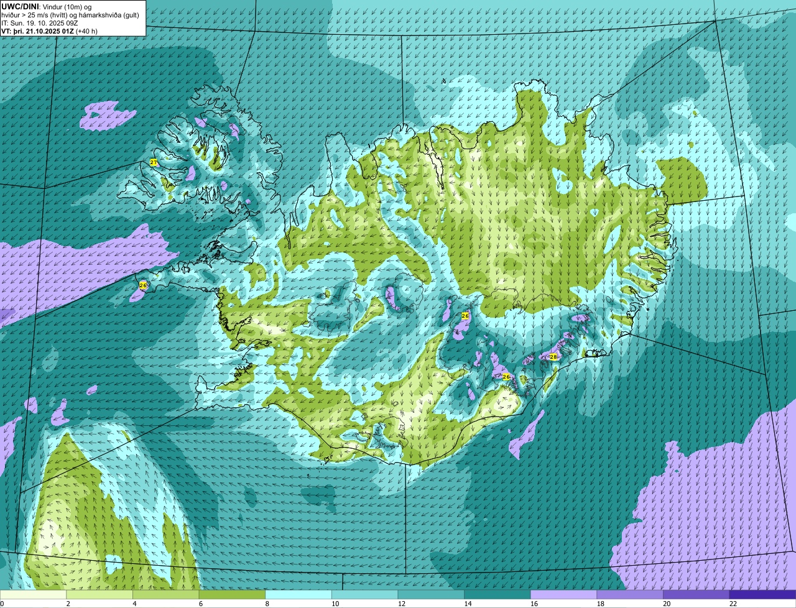Click the "2" label on the colour scale
Image resolution: width=796 pixels, height=608 pixels.
68,603
